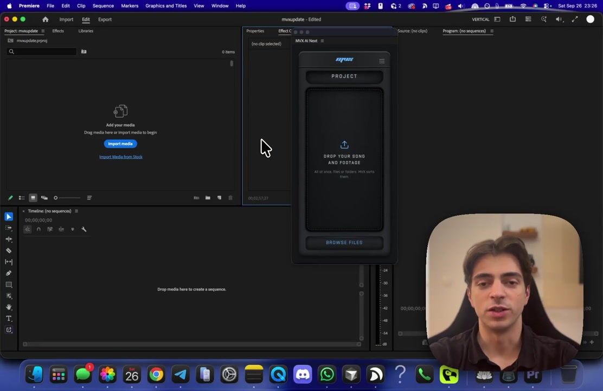Open Timeline display settings wrench
Image resolution: width=603 pixels, height=391 pixels.
point(84,229)
